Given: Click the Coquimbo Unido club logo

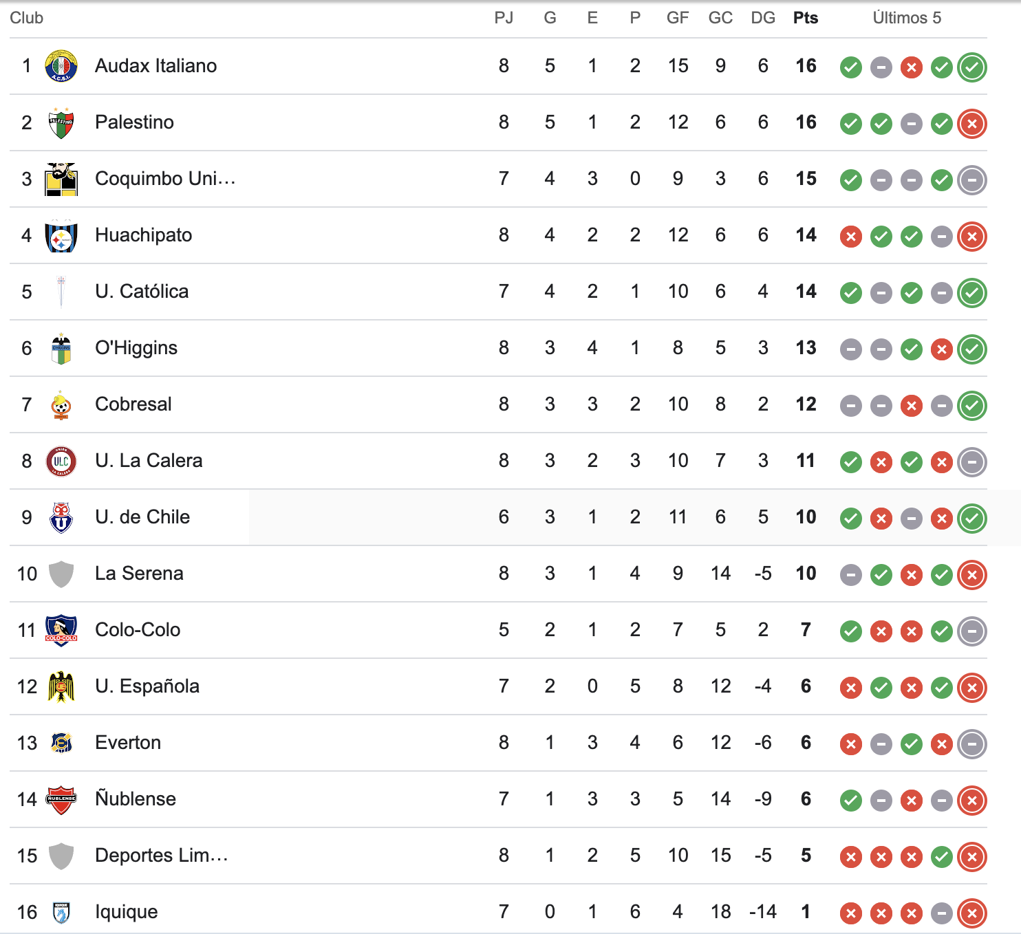Looking at the screenshot, I should (x=61, y=179).
